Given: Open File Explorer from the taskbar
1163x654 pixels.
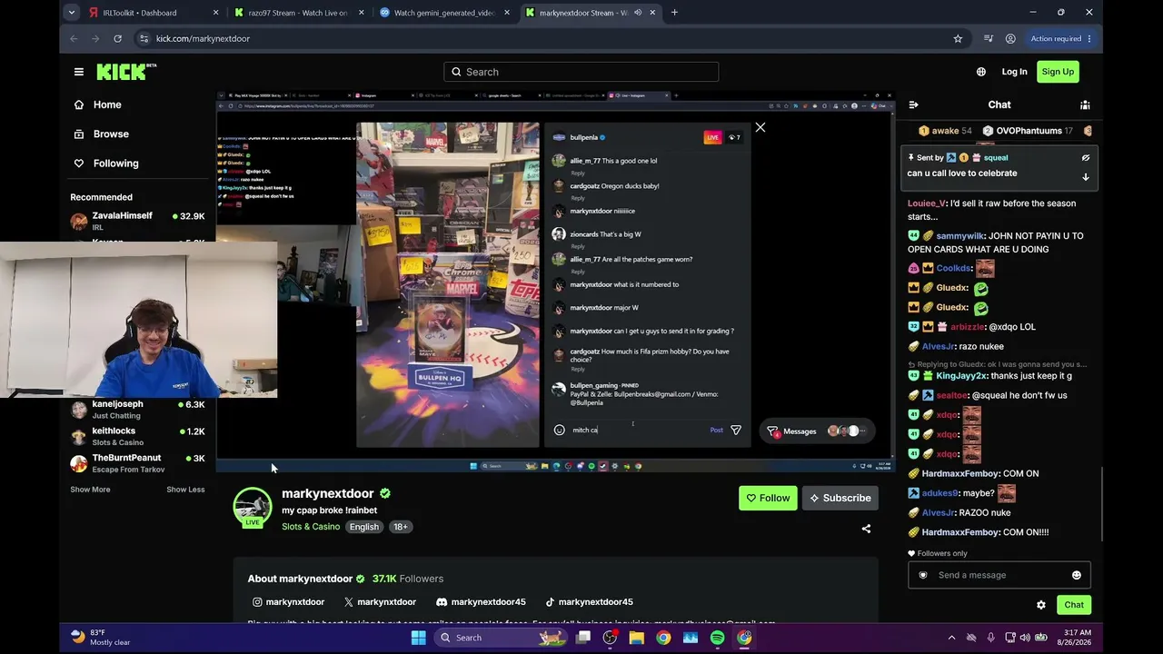Looking at the screenshot, I should click(x=637, y=638).
